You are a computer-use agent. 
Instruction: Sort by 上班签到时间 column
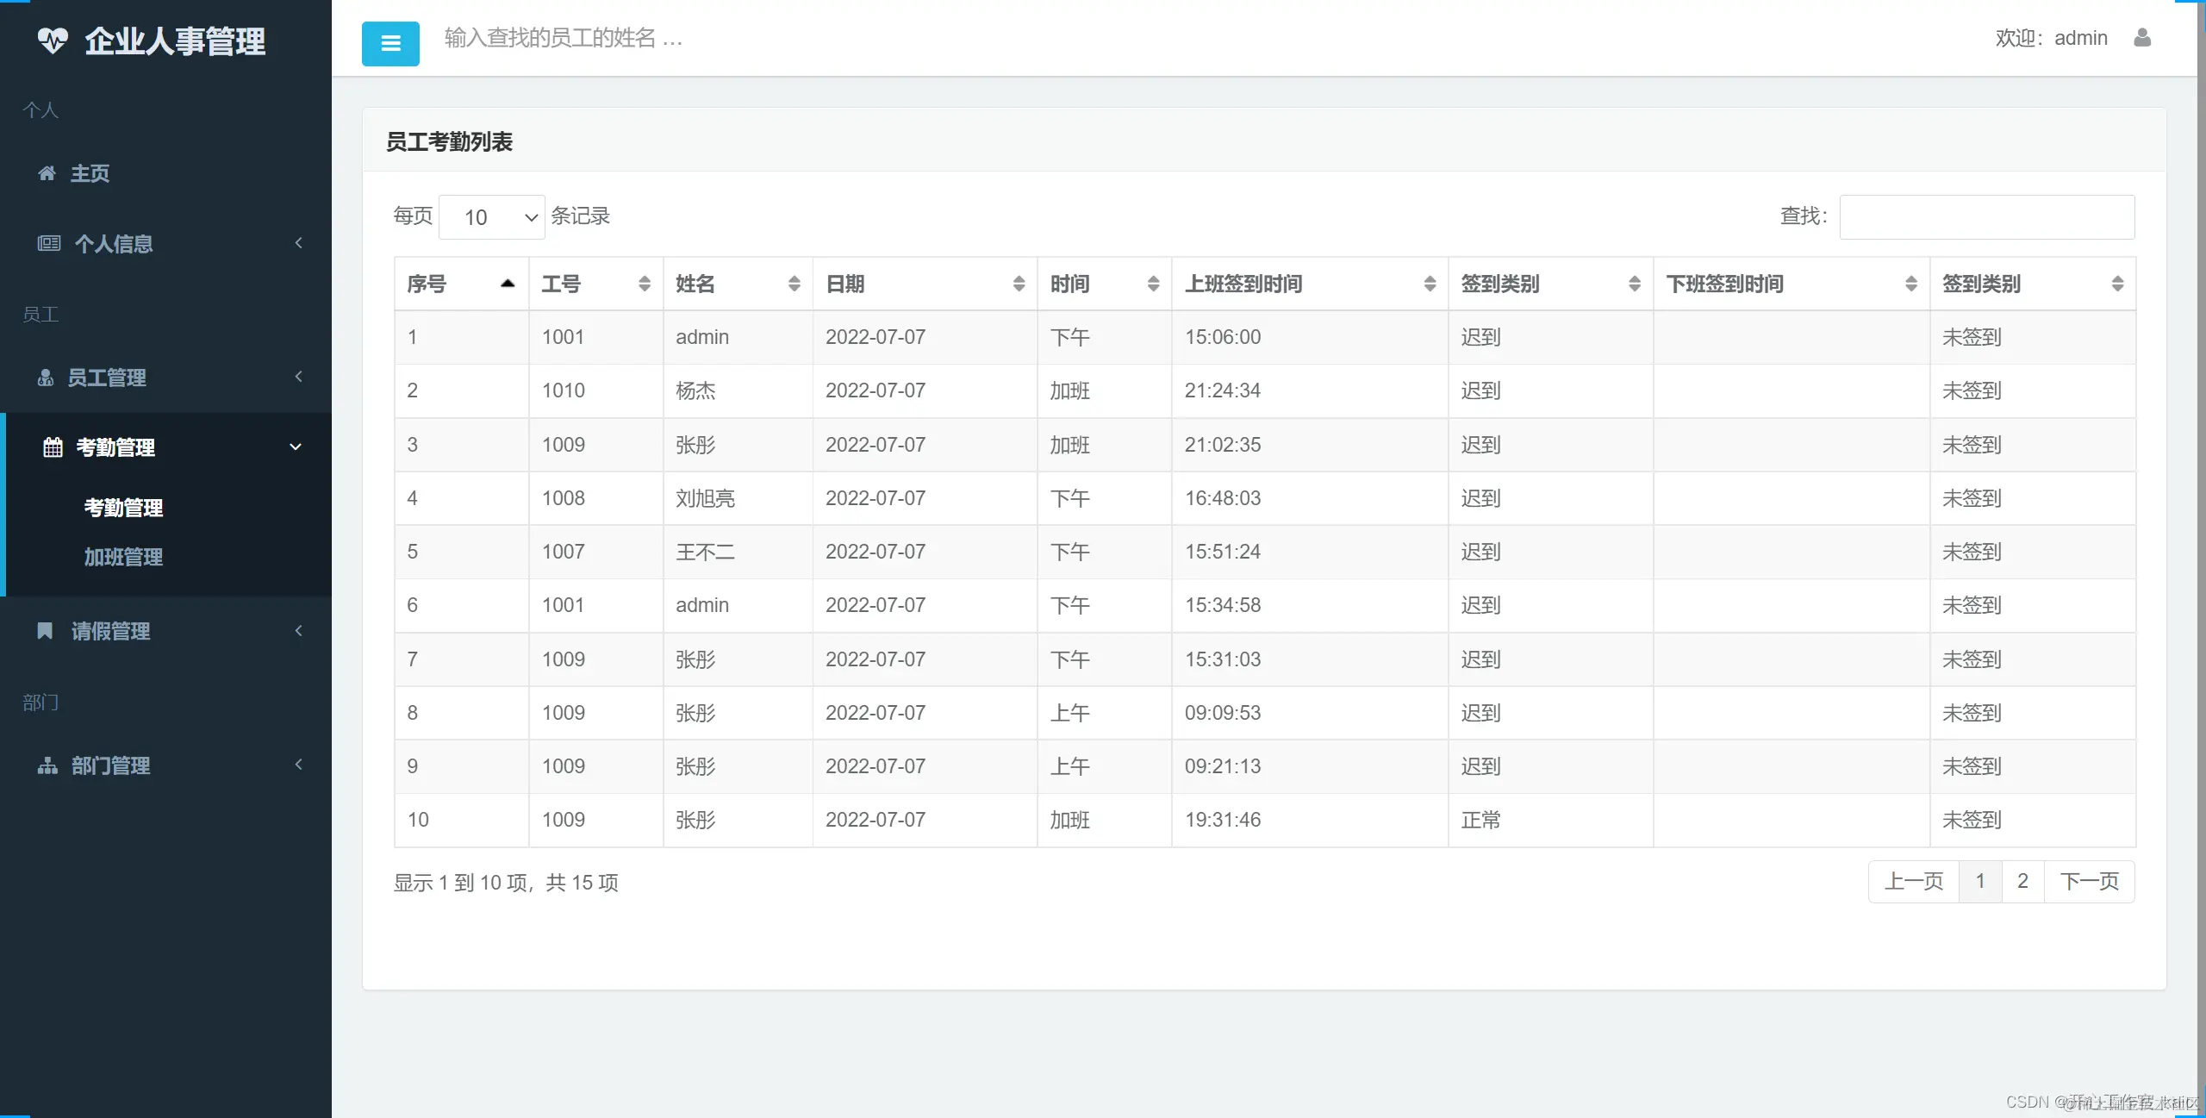coord(1429,284)
